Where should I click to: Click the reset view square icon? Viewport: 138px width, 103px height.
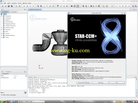point(75,6)
